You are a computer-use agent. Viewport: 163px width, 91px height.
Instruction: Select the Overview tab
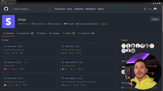pos(8,33)
